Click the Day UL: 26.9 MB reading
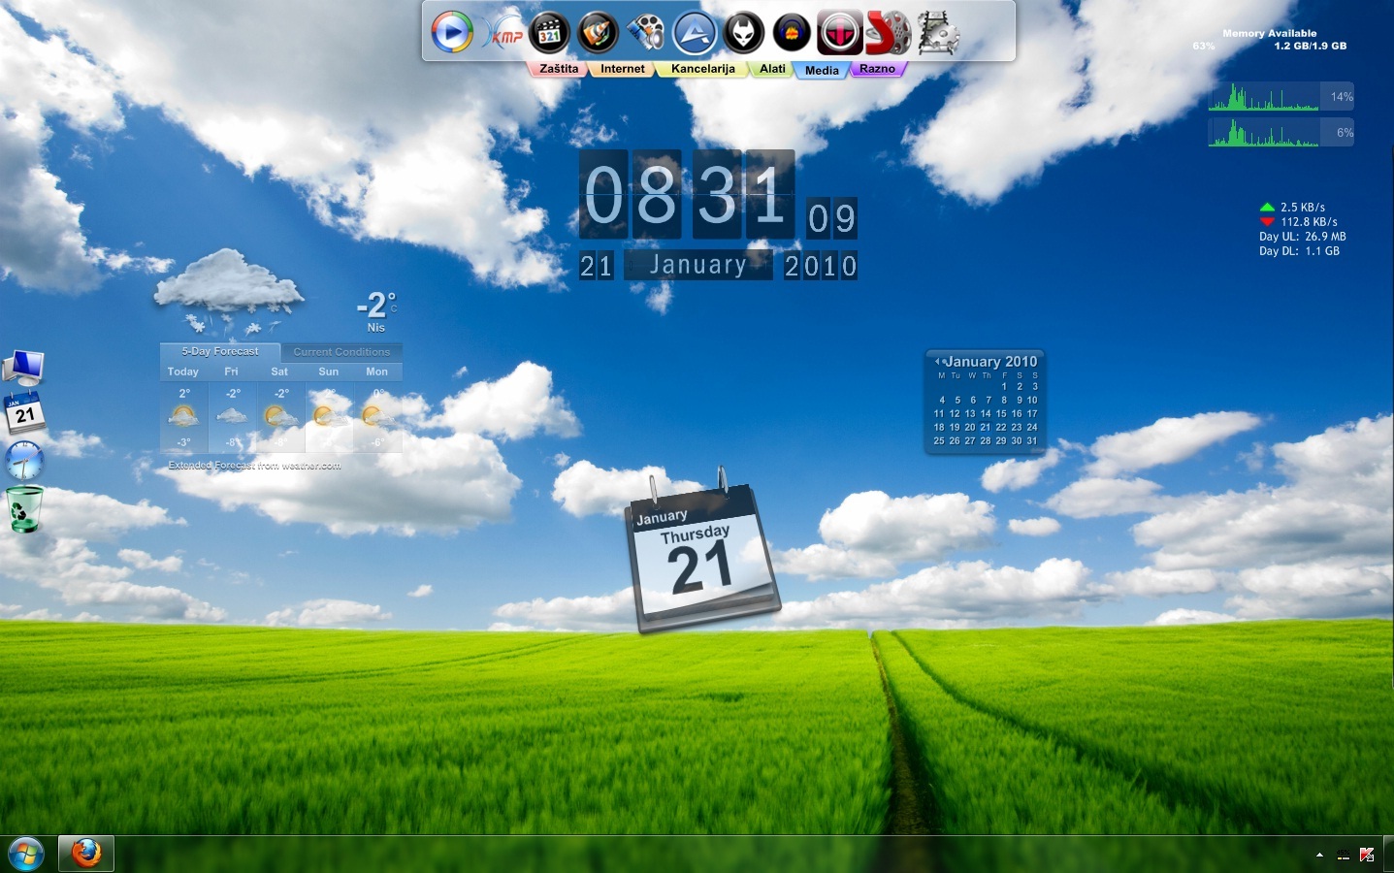The height and width of the screenshot is (873, 1394). tap(1303, 237)
